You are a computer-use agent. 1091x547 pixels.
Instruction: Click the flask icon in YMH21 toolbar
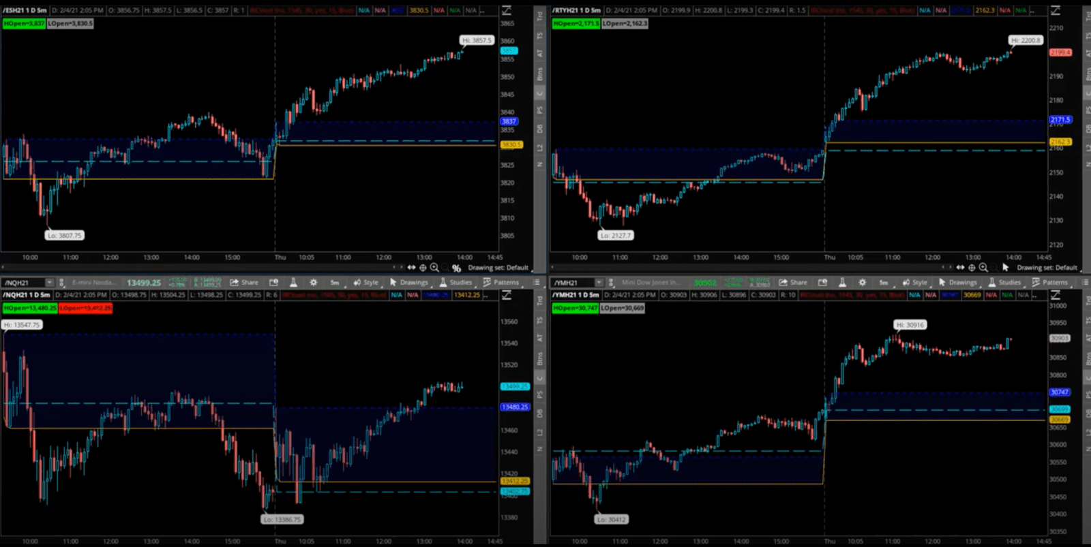click(842, 282)
